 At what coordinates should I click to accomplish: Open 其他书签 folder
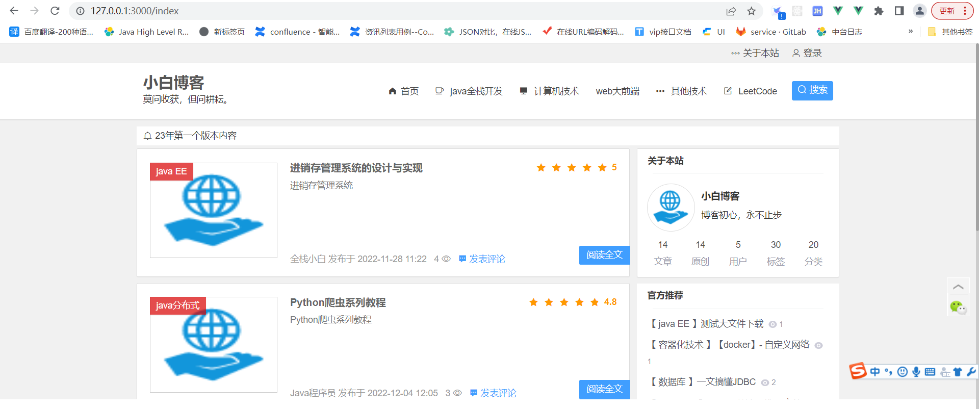950,32
